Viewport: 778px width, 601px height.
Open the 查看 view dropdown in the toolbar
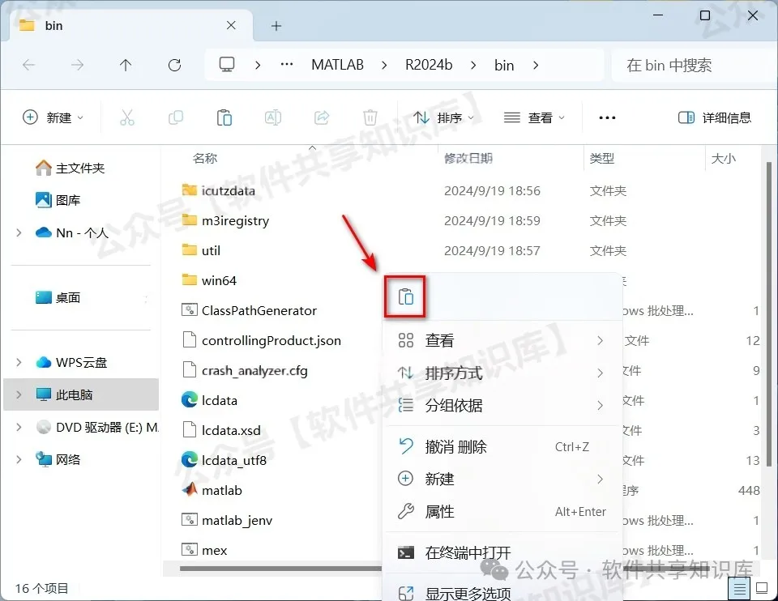pos(534,117)
